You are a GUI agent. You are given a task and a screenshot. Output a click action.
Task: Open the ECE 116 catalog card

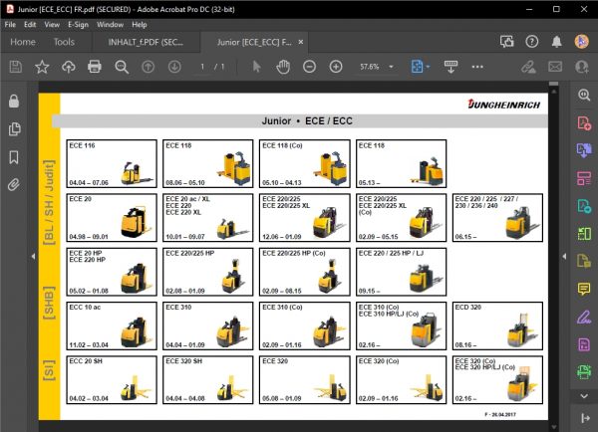(112, 164)
